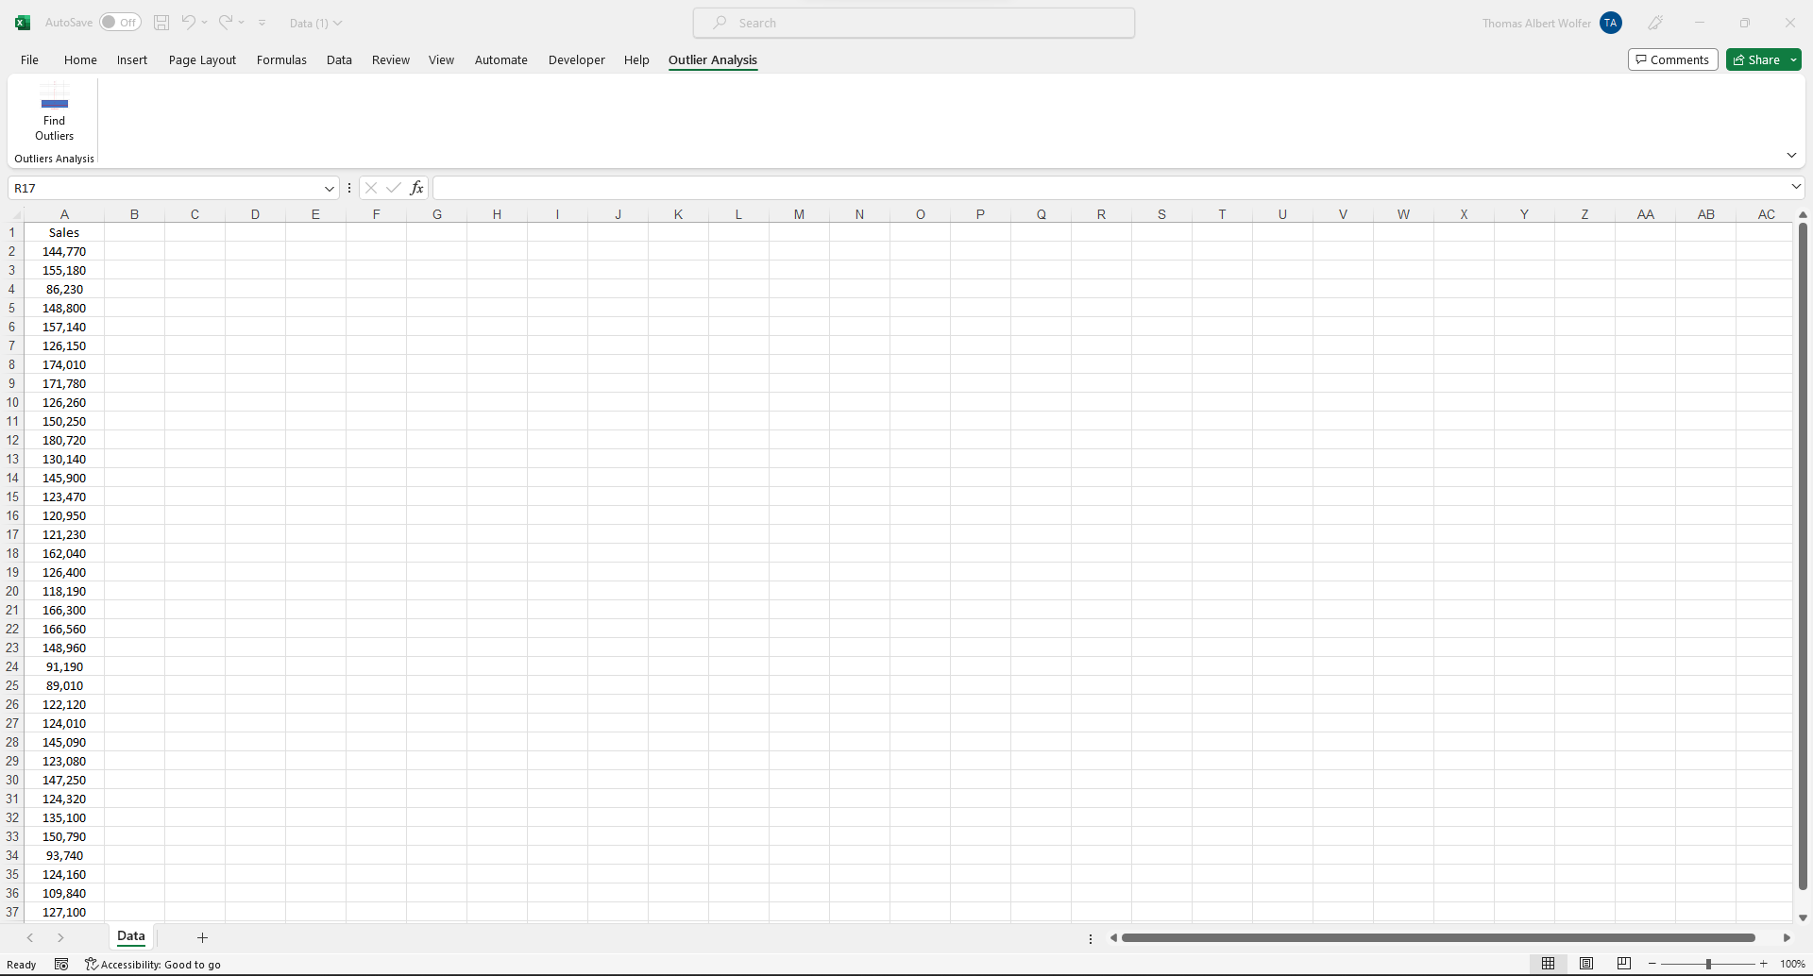1813x976 pixels.
Task: Add a new sheet with plus icon
Action: [x=202, y=937]
